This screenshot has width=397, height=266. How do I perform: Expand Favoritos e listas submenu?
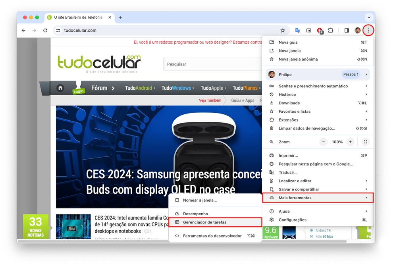318,111
